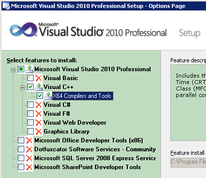Click install icon beside X64 Compilers and Tools

coord(48,96)
